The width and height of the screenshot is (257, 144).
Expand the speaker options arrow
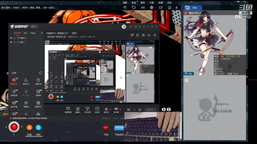[x=120, y=109]
